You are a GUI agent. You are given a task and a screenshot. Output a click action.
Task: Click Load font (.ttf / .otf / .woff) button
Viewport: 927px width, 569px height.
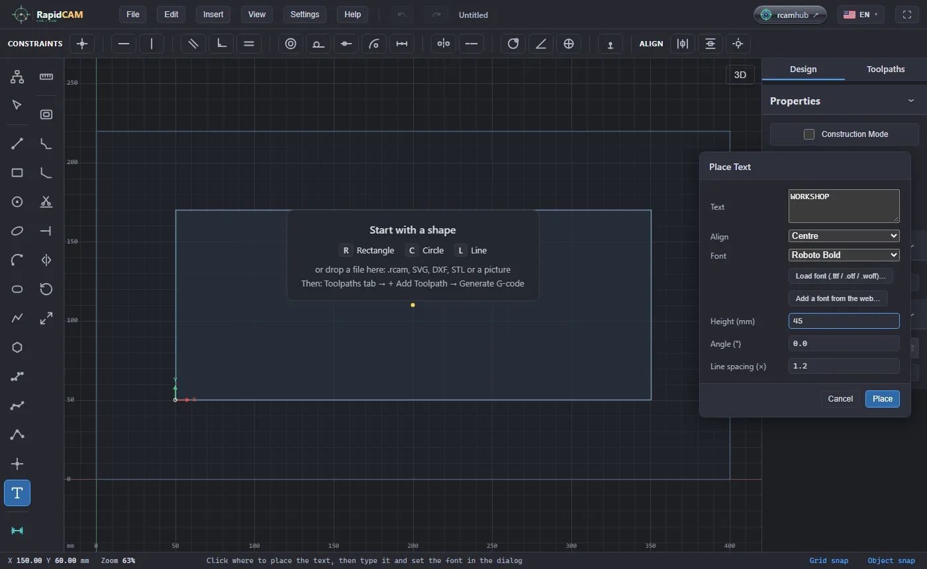point(841,276)
